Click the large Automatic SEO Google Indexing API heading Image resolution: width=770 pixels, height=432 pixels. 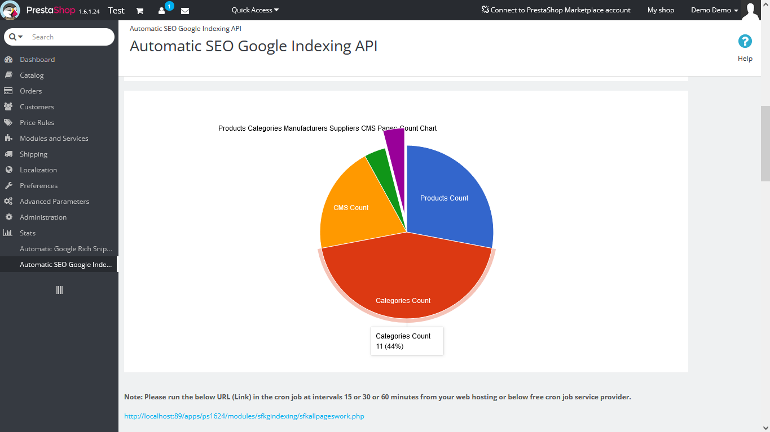254,46
